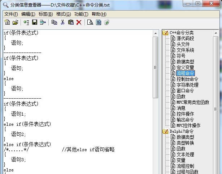
Task: Click the magnifier page search icon
Action: pos(90,22)
